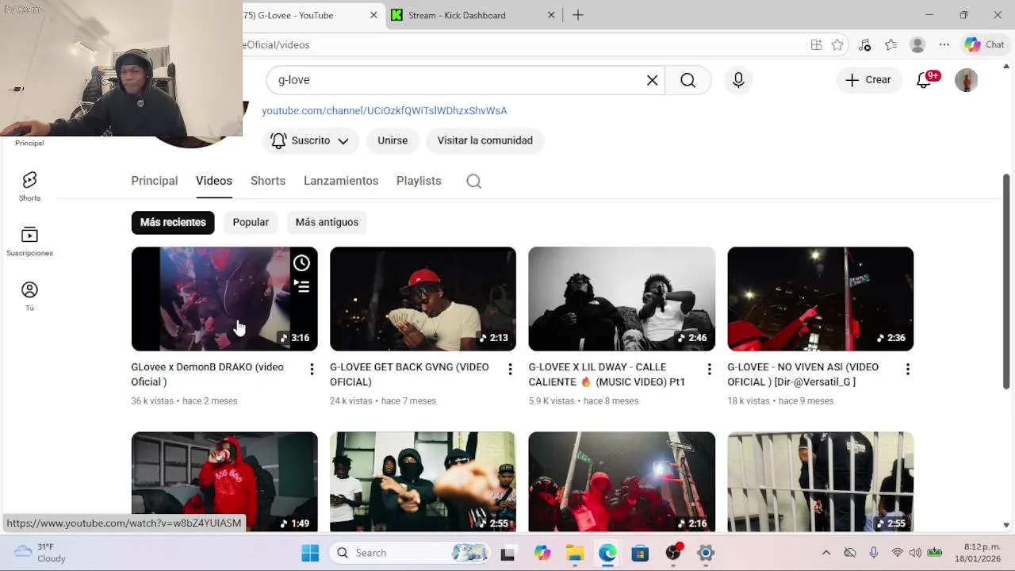
Task: Play the NO VIVEN ASI thumbnail
Action: [820, 299]
